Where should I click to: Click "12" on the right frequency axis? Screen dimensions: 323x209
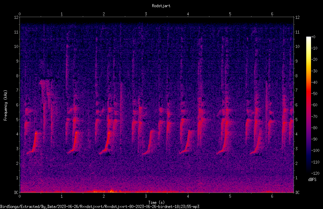pyautogui.click(x=297, y=17)
